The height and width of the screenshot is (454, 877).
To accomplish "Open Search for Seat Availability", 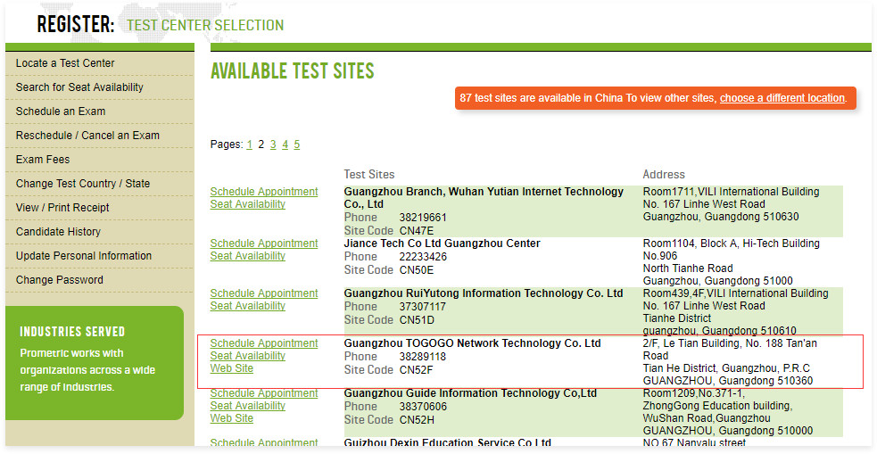I will point(79,87).
